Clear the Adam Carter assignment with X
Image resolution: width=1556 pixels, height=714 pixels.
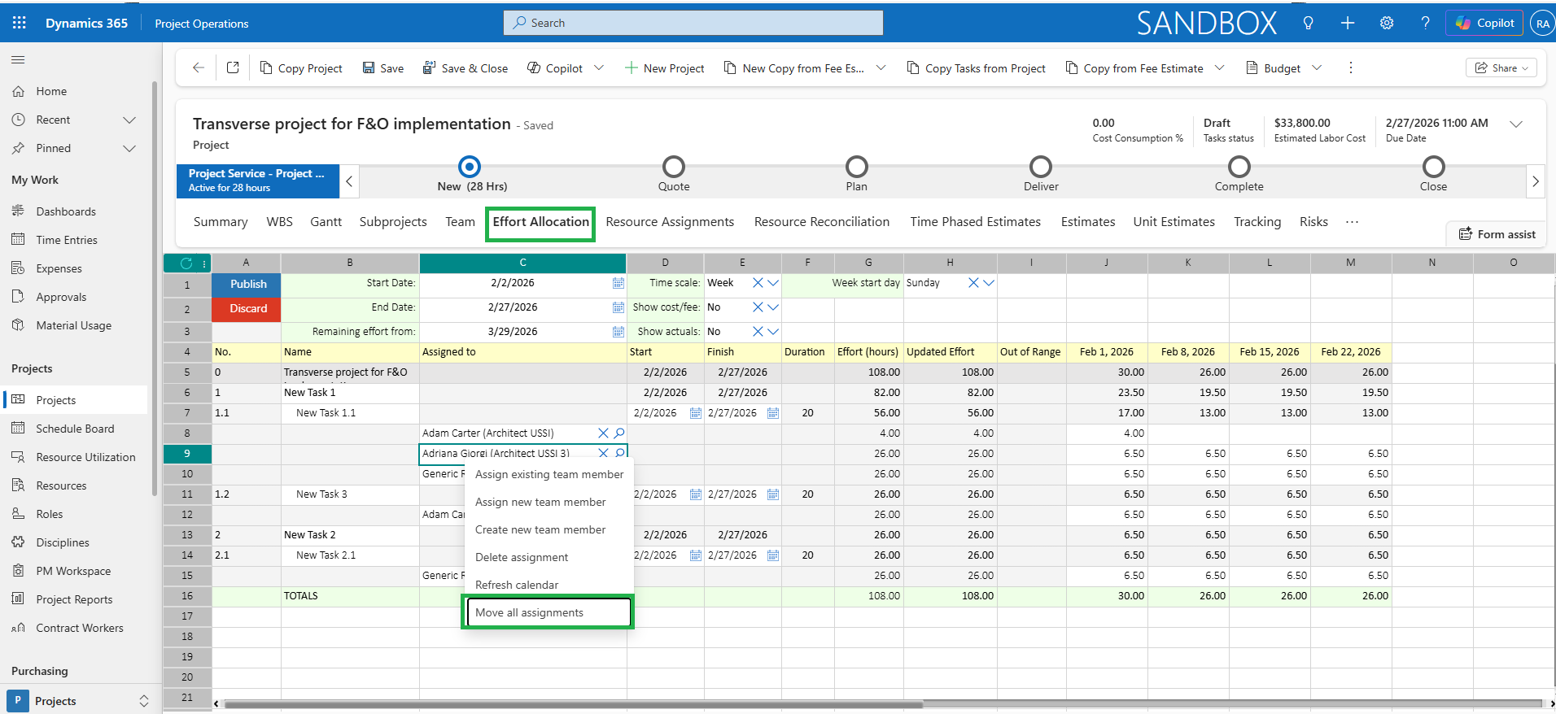[x=603, y=433]
